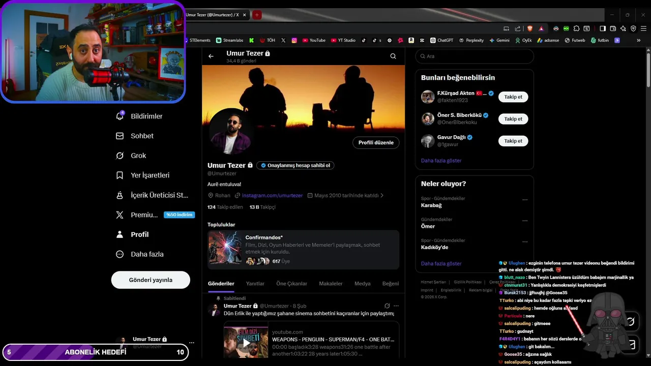Screen dimensions: 651x366
Task: Click Daha fazla göster under suggestions
Action: (441, 161)
